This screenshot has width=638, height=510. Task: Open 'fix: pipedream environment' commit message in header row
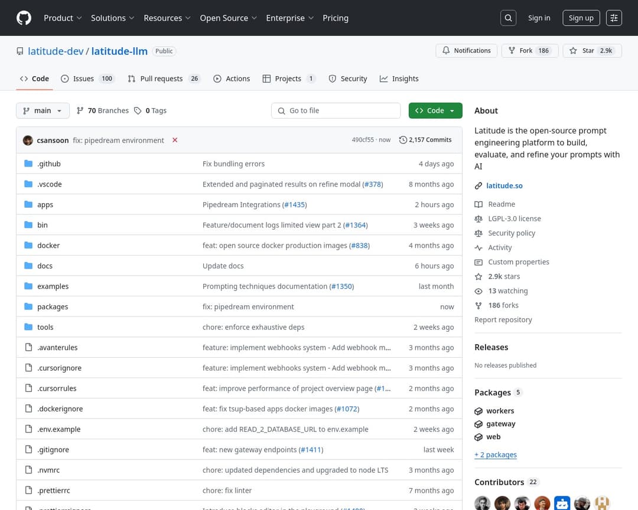coord(118,140)
